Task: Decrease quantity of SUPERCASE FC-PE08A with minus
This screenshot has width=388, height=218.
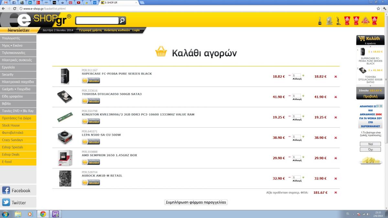Action: click(x=289, y=75)
